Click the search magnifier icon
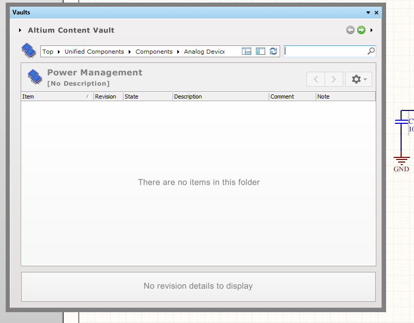Screen dimensions: 414x323 [371, 51]
